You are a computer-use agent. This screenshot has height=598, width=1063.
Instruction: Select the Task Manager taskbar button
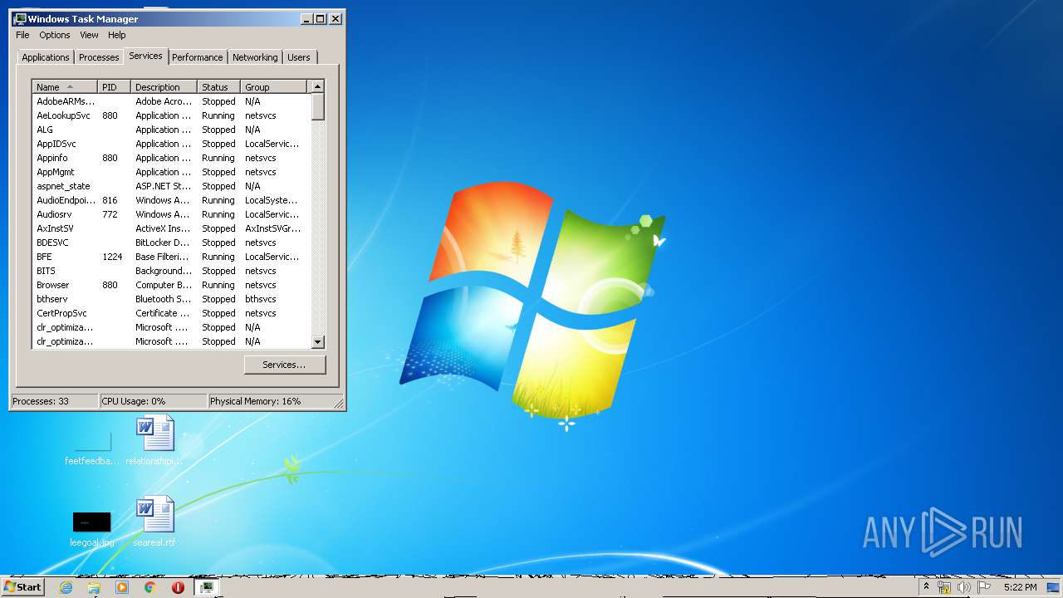pyautogui.click(x=206, y=587)
